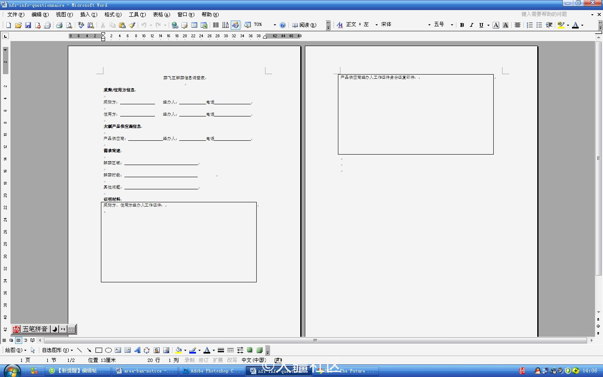
Task: Toggle underline formatting
Action: (481, 25)
